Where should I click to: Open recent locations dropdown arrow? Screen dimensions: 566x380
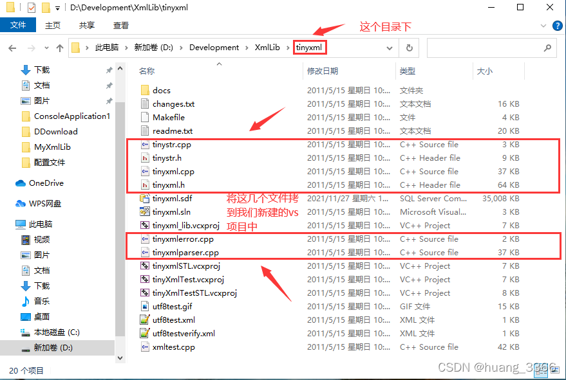[46, 48]
